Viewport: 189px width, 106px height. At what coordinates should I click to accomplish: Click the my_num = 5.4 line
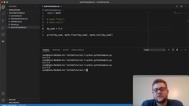54,29
